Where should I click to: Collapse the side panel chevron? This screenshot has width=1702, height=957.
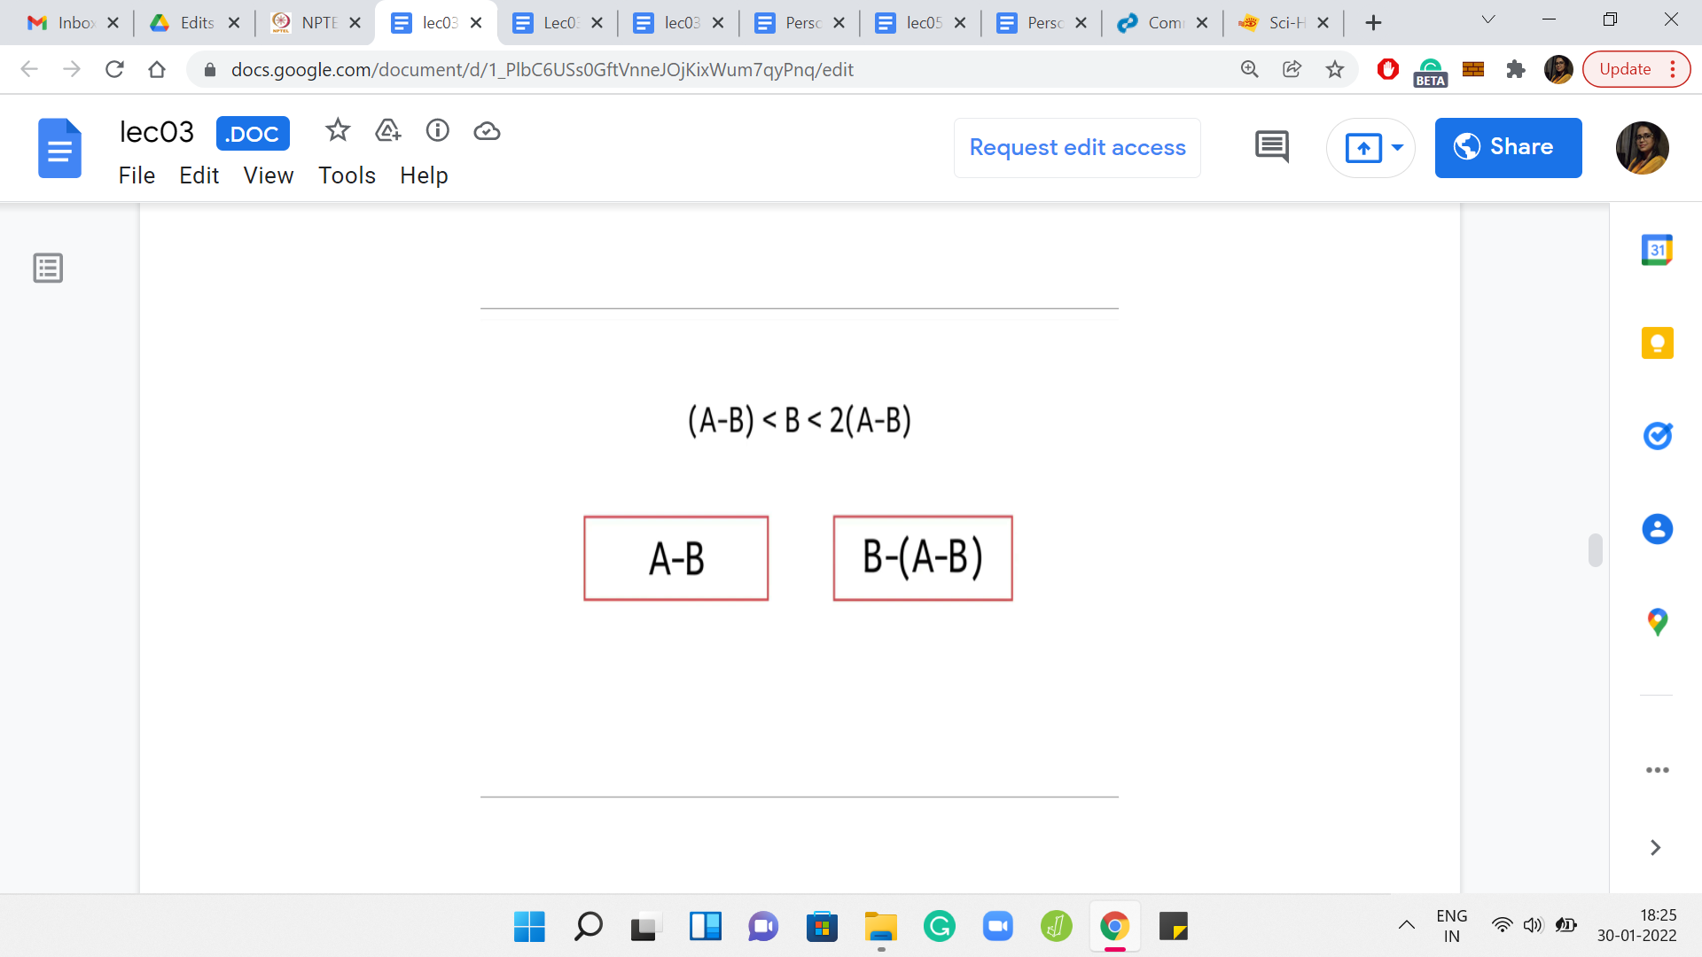click(x=1655, y=848)
